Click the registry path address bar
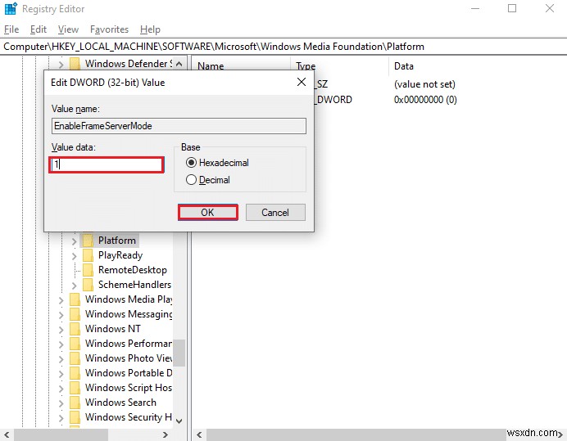The height and width of the screenshot is (441, 567). pos(283,47)
